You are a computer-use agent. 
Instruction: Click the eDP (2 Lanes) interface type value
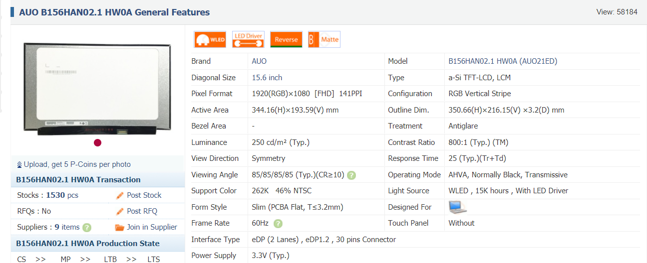tap(324, 240)
